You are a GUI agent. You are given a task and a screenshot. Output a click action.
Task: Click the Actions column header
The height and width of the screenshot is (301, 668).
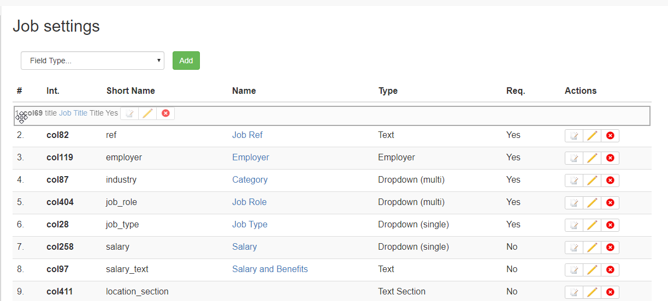point(581,91)
